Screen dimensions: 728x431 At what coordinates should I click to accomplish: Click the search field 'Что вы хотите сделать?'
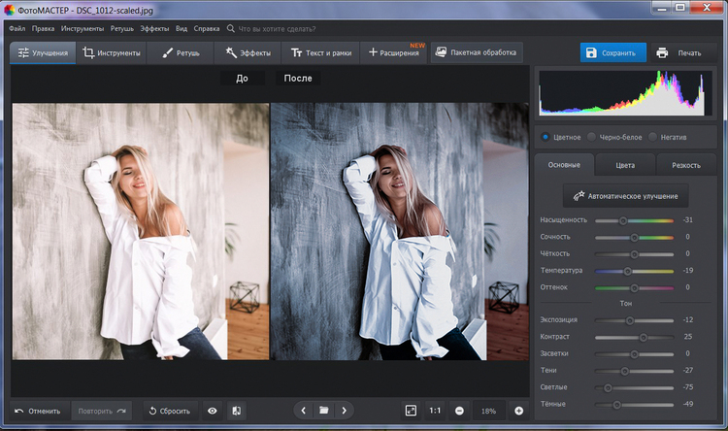(277, 29)
